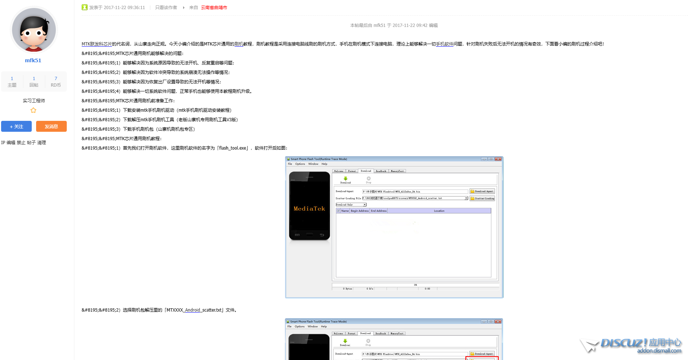
Task: Toggle the checkbox beside the Name column header
Action: point(338,211)
